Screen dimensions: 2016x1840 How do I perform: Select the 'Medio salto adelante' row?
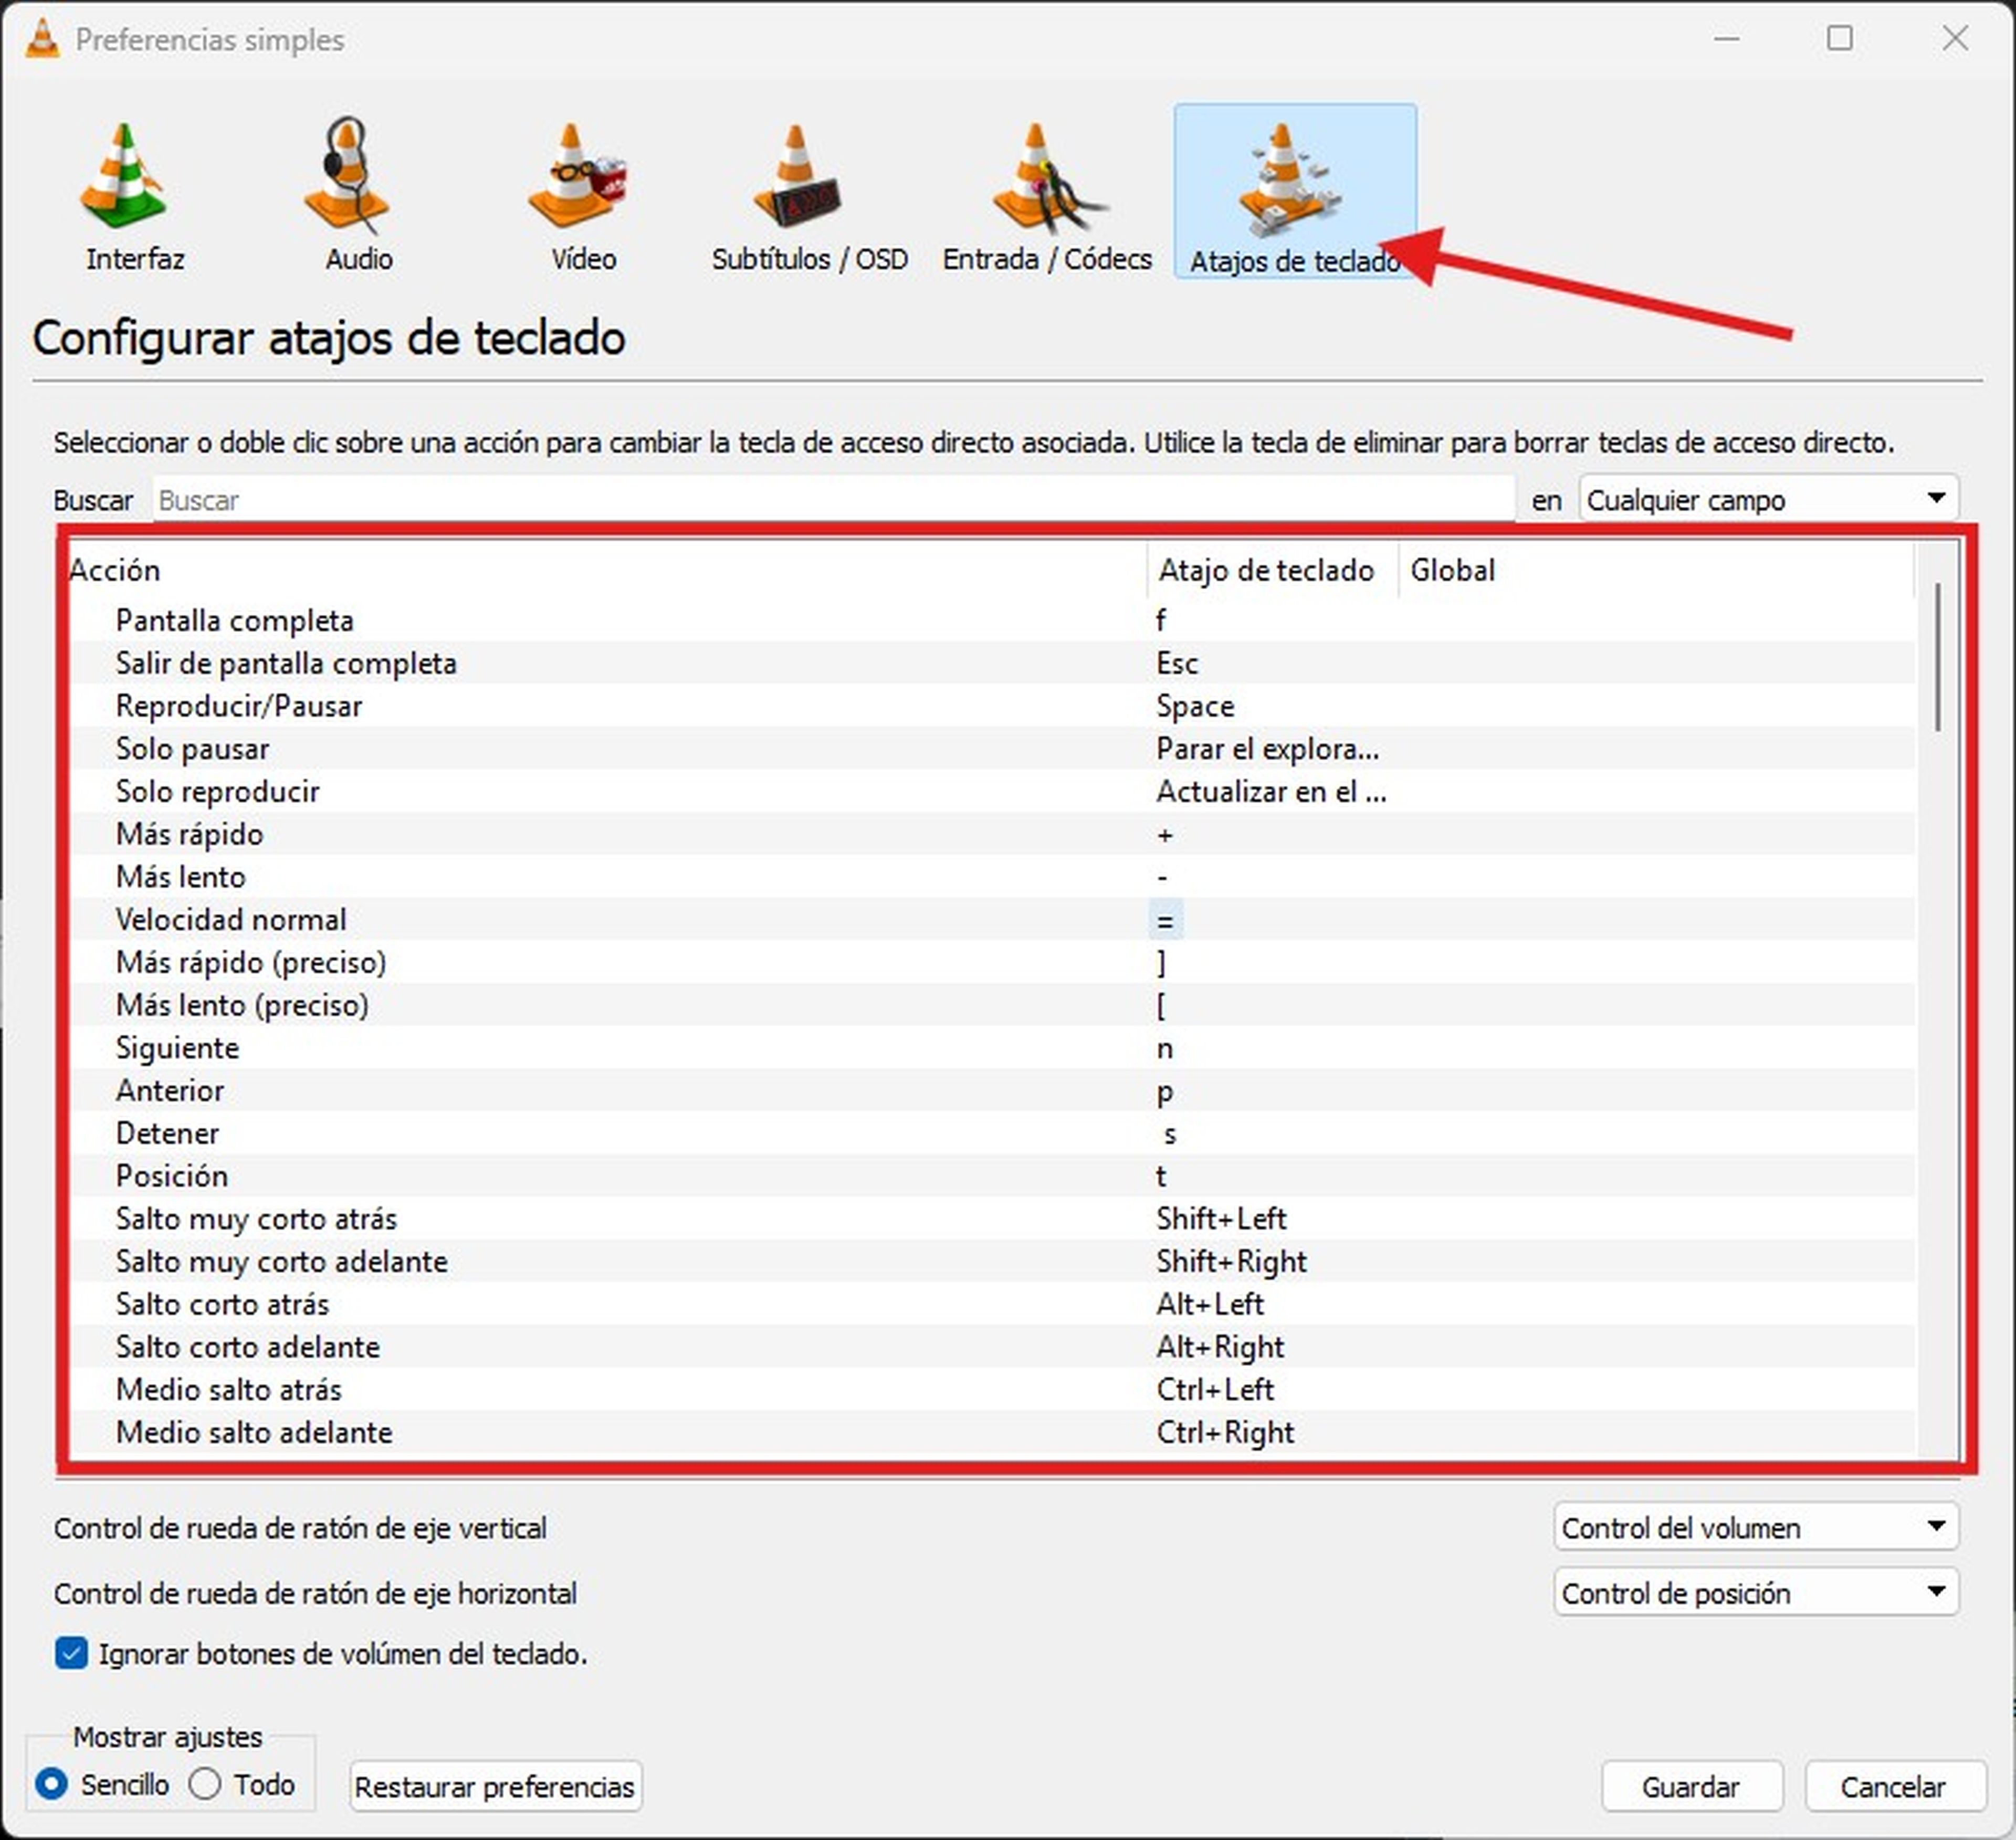click(x=992, y=1432)
